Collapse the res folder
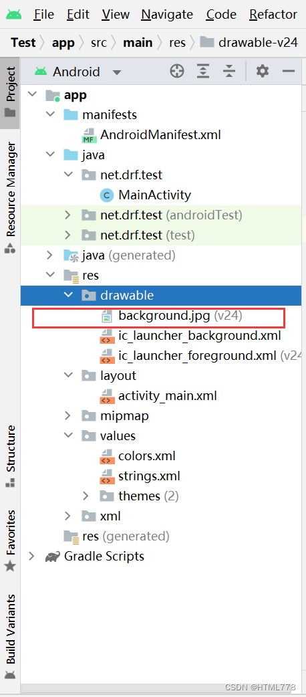Image resolution: width=306 pixels, height=697 pixels. [50, 275]
